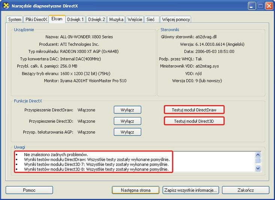Click the Uwagi group label
275x200 pixels.
click(20, 147)
